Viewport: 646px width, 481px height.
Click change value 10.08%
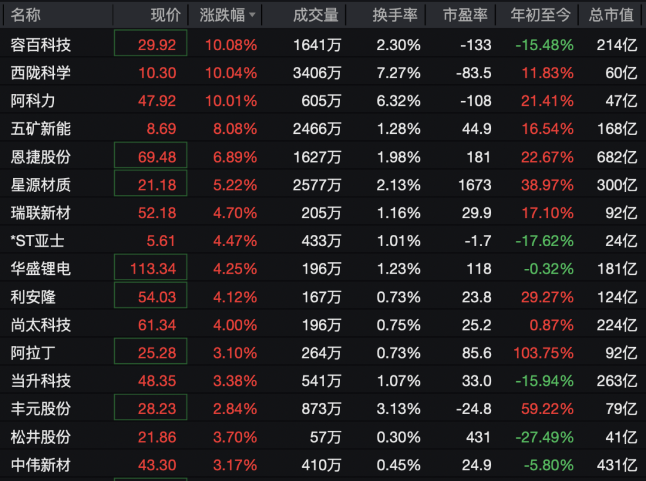coord(231,45)
